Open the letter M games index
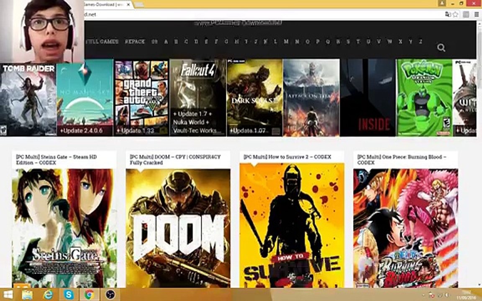The image size is (482, 301). click(286, 41)
